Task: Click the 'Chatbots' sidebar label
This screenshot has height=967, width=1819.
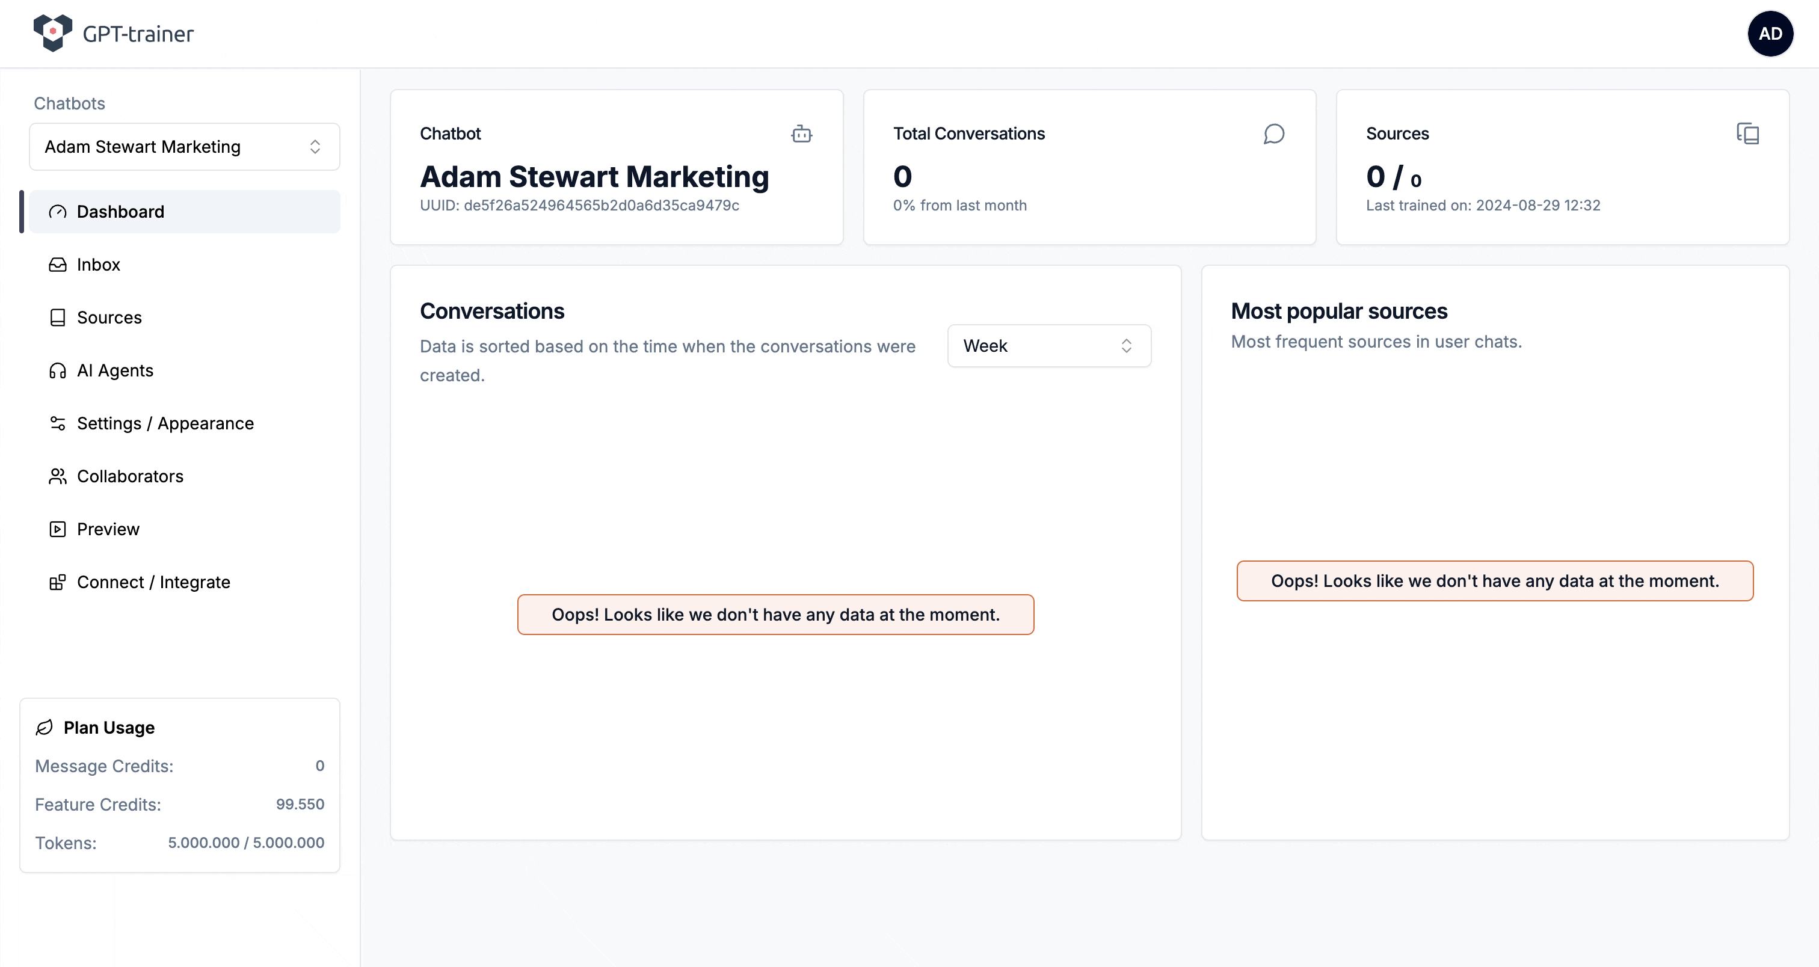Action: [69, 104]
